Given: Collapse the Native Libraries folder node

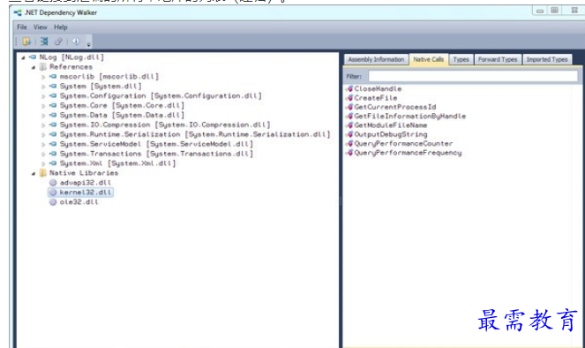Looking at the screenshot, I should (34, 174).
